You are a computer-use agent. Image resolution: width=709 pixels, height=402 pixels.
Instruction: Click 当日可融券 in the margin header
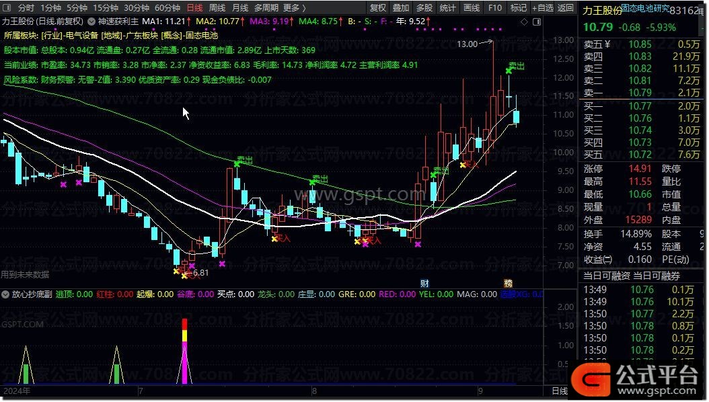(x=656, y=276)
